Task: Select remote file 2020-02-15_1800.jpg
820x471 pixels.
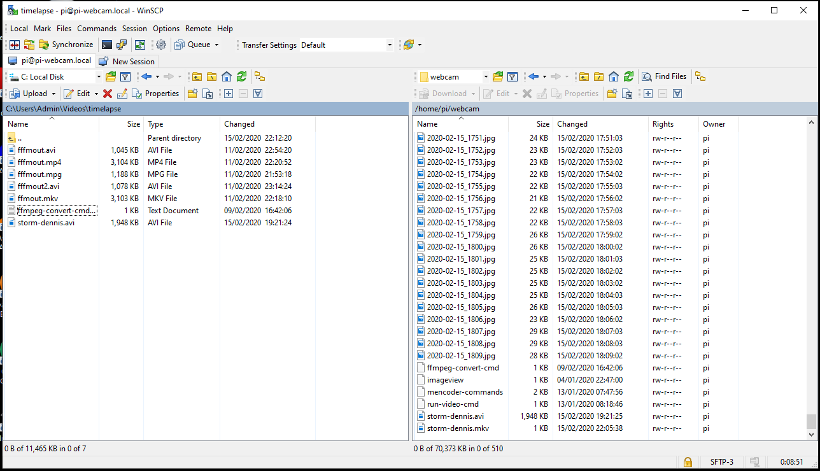Action: (x=461, y=247)
